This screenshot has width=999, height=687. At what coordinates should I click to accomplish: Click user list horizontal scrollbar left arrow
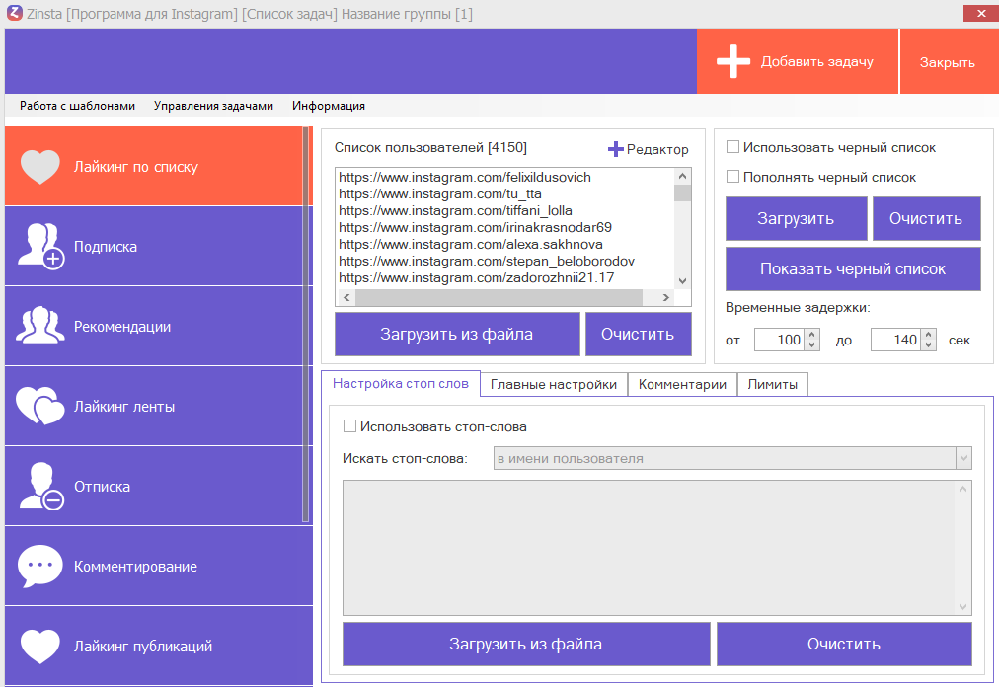(346, 297)
